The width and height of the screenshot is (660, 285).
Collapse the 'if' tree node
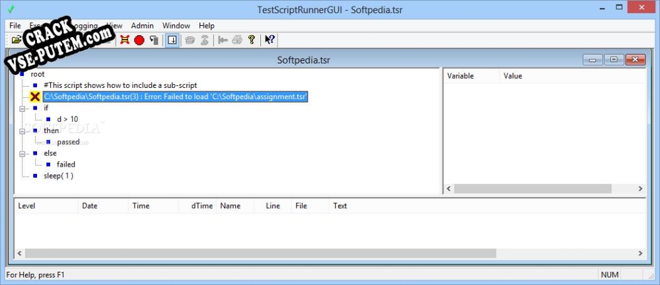coord(22,108)
